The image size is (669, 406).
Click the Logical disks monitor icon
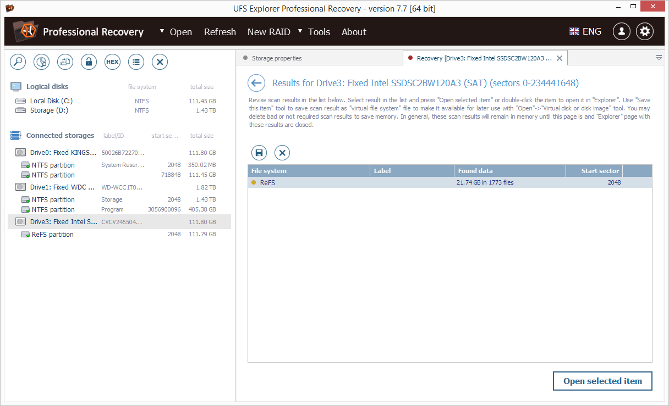16,87
